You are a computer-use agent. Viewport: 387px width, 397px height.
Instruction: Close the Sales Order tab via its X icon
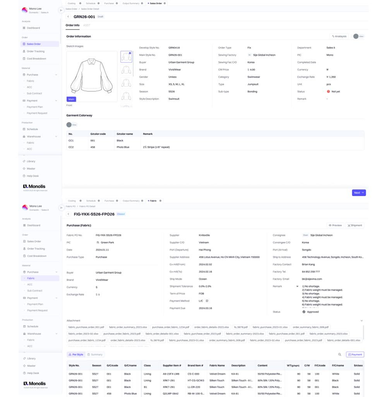coord(165,3)
